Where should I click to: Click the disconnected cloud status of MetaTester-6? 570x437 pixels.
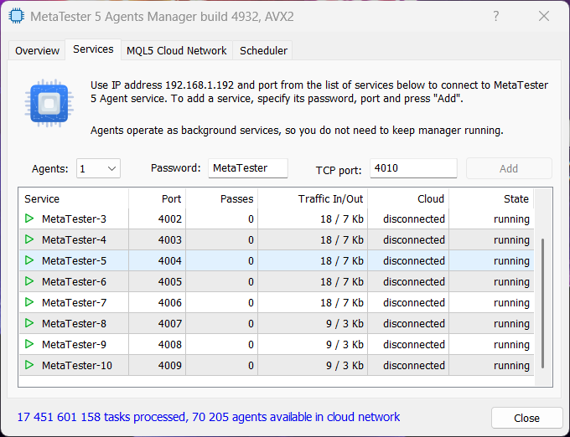[414, 281]
